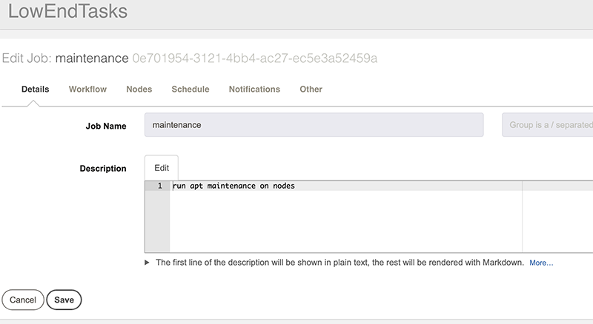Switch to the Workflow tab
Screen dimensions: 593x324
[87, 90]
